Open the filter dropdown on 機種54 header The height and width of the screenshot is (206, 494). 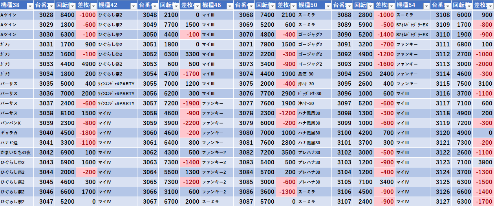(426, 6)
